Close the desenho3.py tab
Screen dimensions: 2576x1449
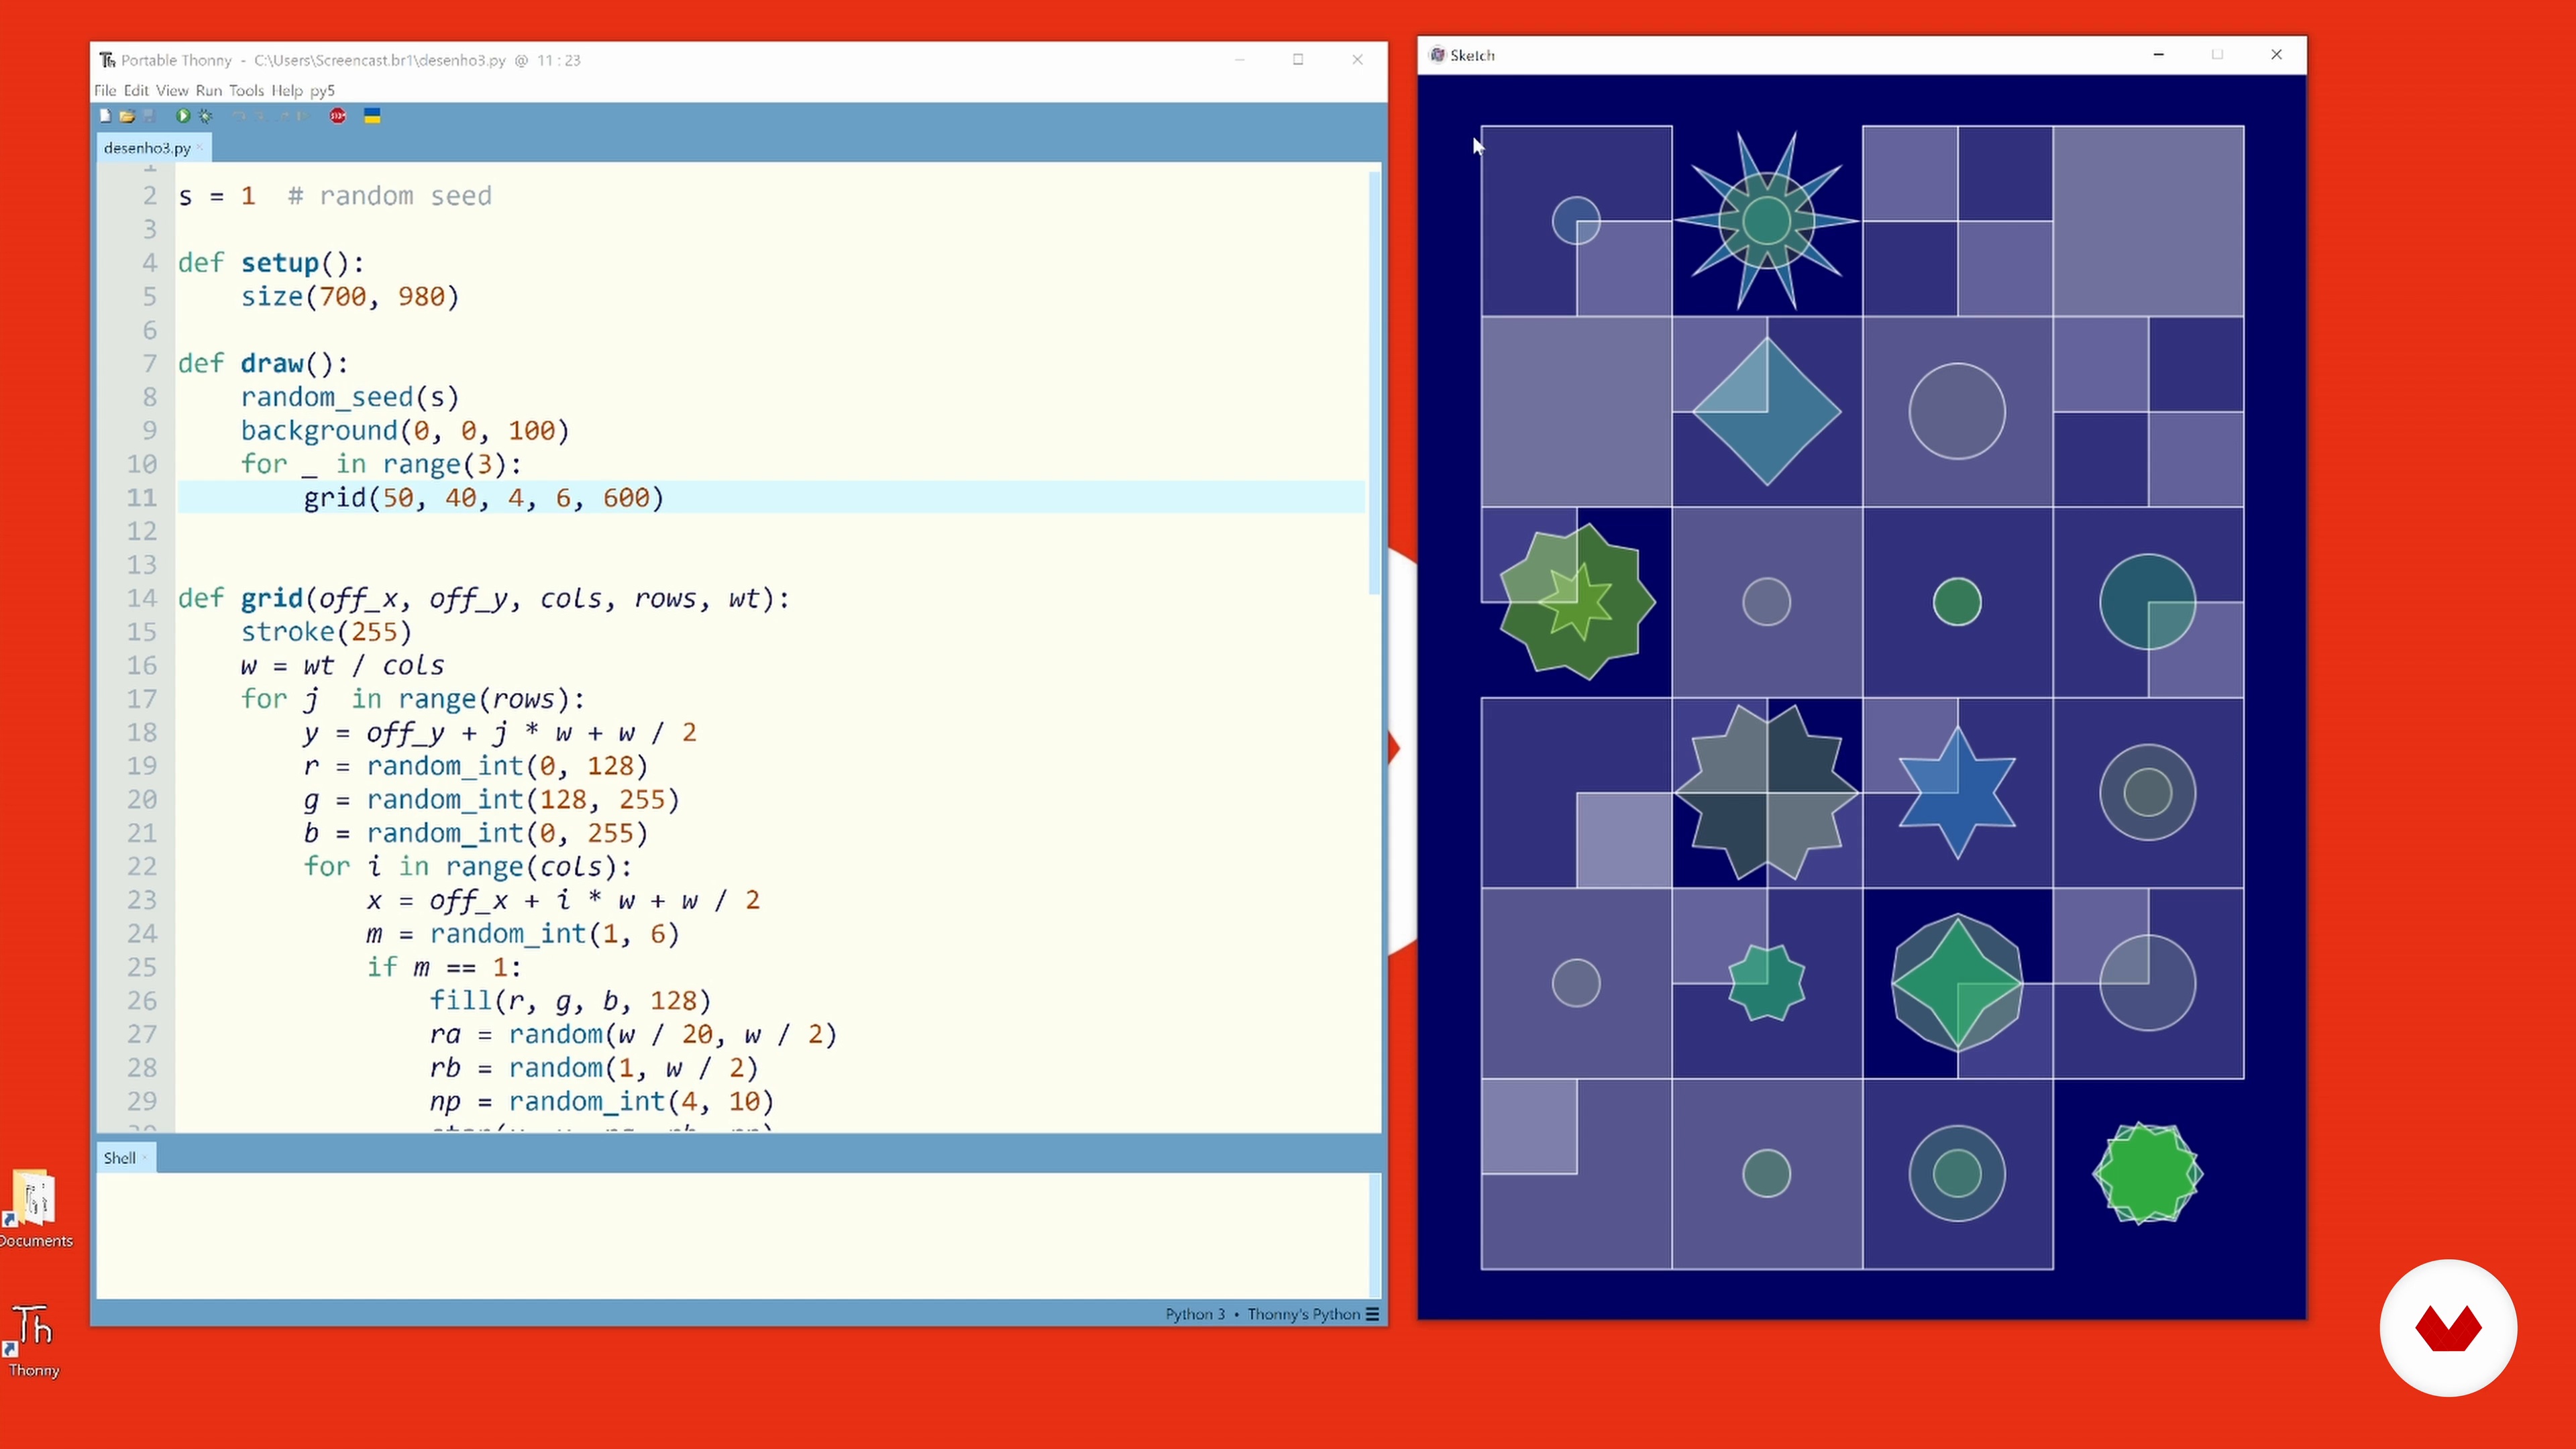click(200, 148)
